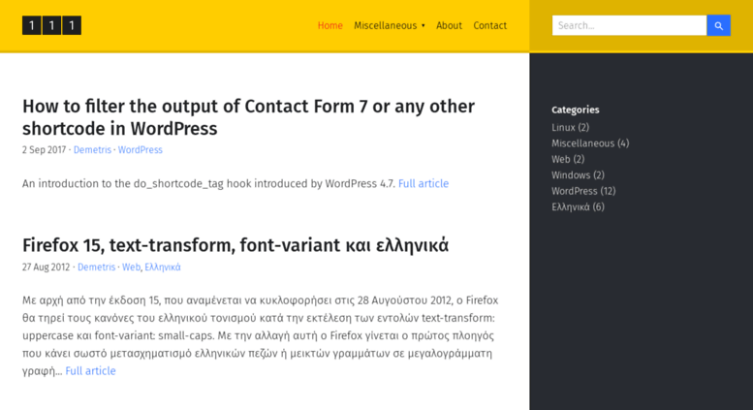The height and width of the screenshot is (410, 753).
Task: Click the '2 Sep 2017' post date
Action: pyautogui.click(x=44, y=150)
